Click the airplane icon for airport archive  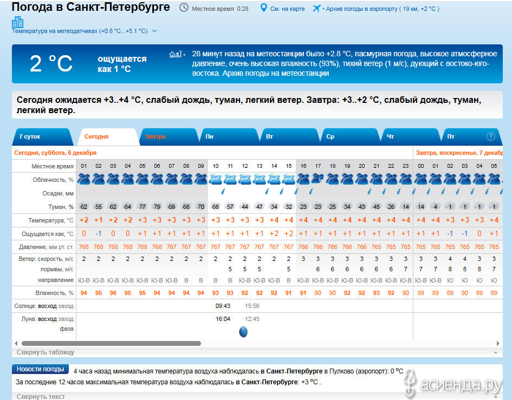pos(317,9)
